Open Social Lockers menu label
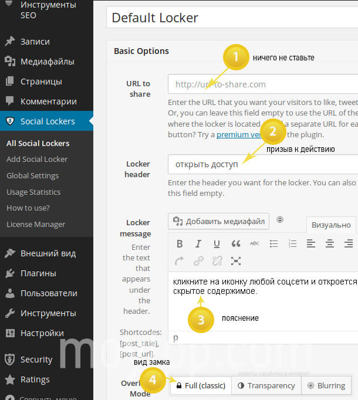The height and width of the screenshot is (400, 358). coord(48,121)
